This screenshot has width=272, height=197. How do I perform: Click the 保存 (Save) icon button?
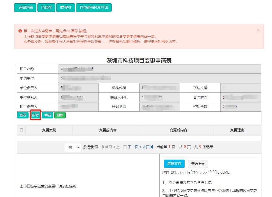tap(46, 8)
